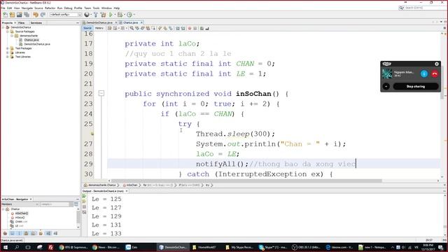Open the default config dropdown
Screen dimensions: 448x252
point(66,15)
